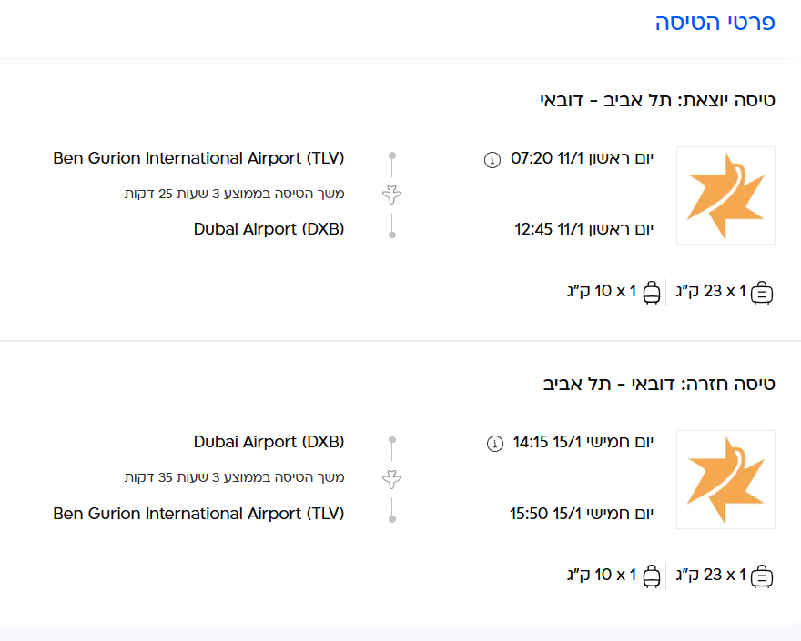Viewport: 801px width, 641px height.
Task: Click airplane icon in return flight duration line
Action: [x=392, y=477]
